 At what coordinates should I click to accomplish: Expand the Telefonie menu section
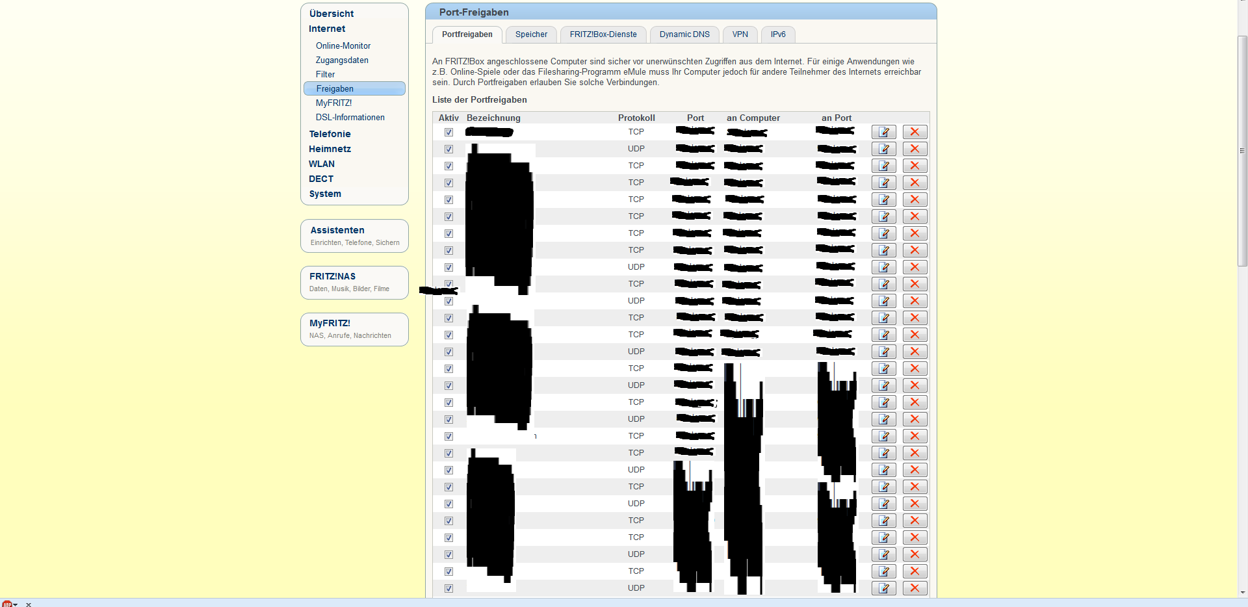pos(330,134)
